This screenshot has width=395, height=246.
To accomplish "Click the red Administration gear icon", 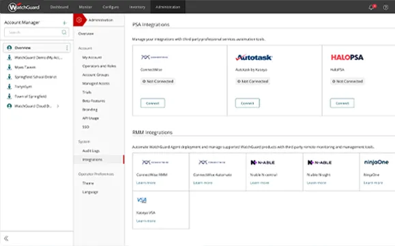I will pyautogui.click(x=79, y=20).
